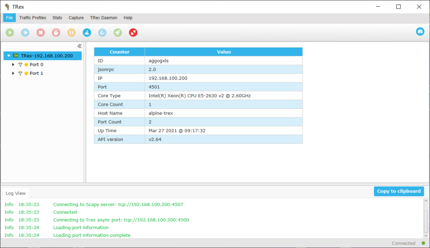Click the Counter column header
This screenshot has width=430, height=248.
(x=120, y=52)
